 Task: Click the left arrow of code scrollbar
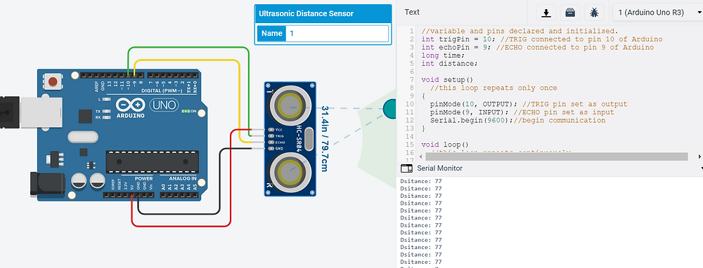click(421, 156)
